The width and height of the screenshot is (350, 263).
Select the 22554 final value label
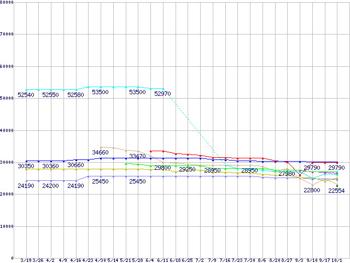[x=336, y=191]
